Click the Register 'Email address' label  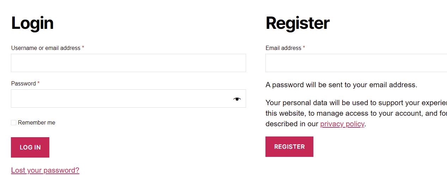click(x=283, y=48)
